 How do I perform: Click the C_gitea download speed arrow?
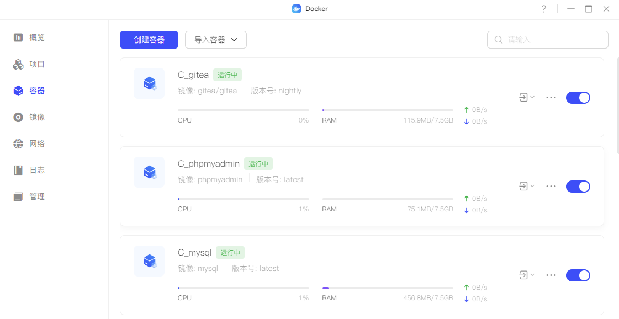[x=467, y=121]
